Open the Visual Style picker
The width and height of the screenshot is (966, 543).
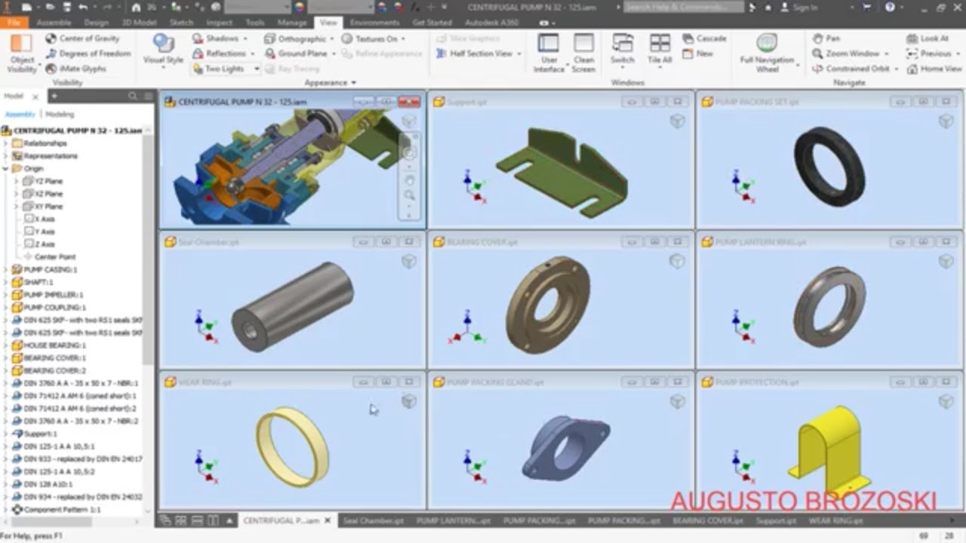163,50
